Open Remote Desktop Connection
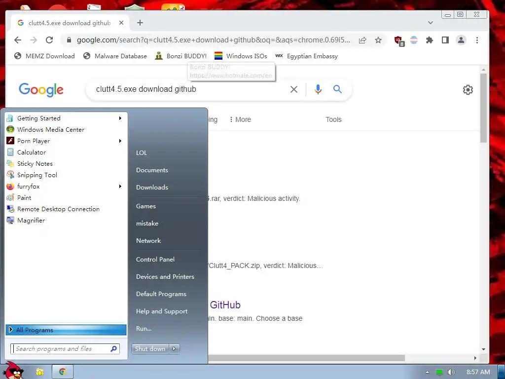The height and width of the screenshot is (379, 505). point(66,209)
